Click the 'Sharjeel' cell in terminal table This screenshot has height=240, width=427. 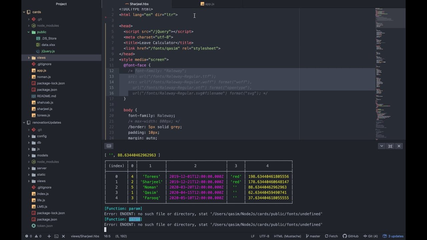(151, 182)
